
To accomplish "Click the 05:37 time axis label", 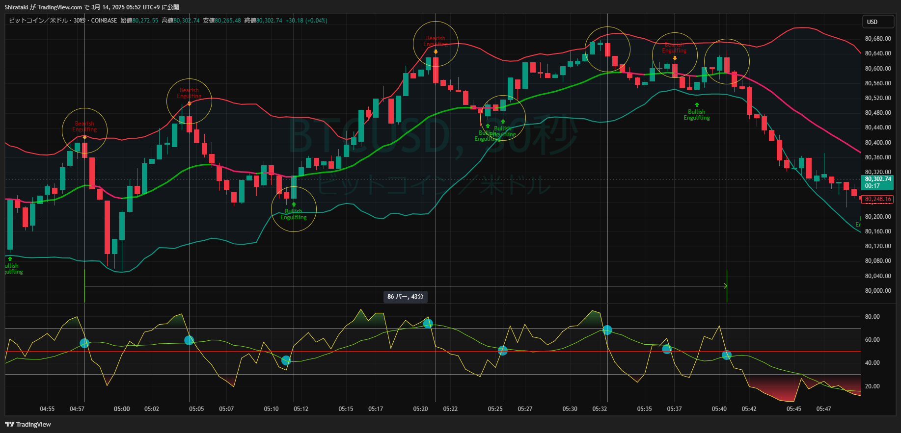I will (674, 409).
